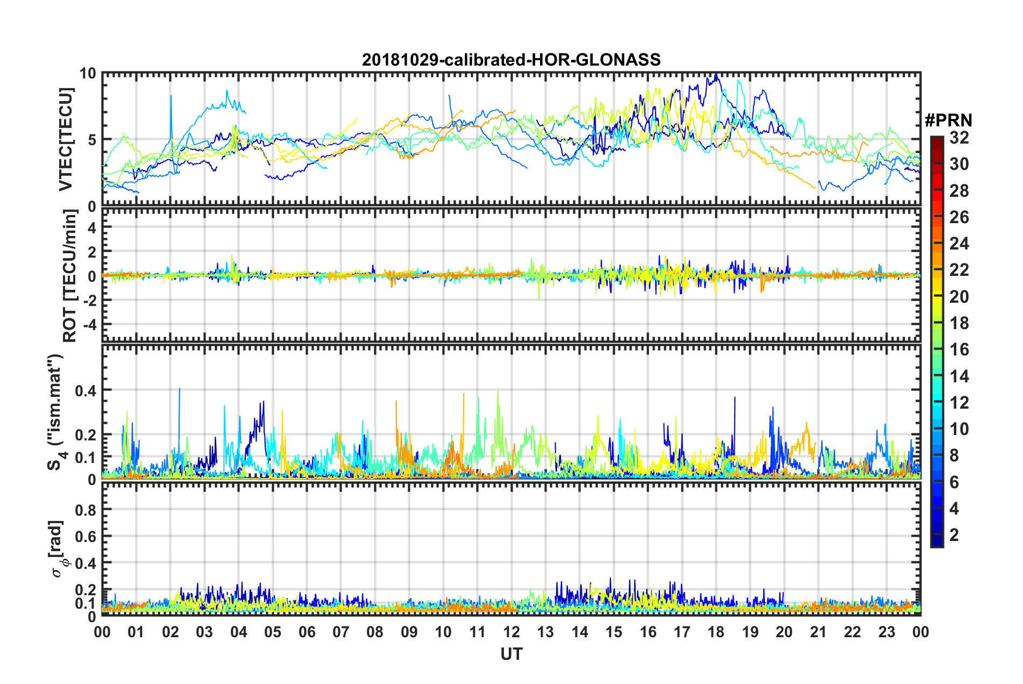
Task: Click sigma phi y-axis tick label 0.6
Action: [x=86, y=537]
